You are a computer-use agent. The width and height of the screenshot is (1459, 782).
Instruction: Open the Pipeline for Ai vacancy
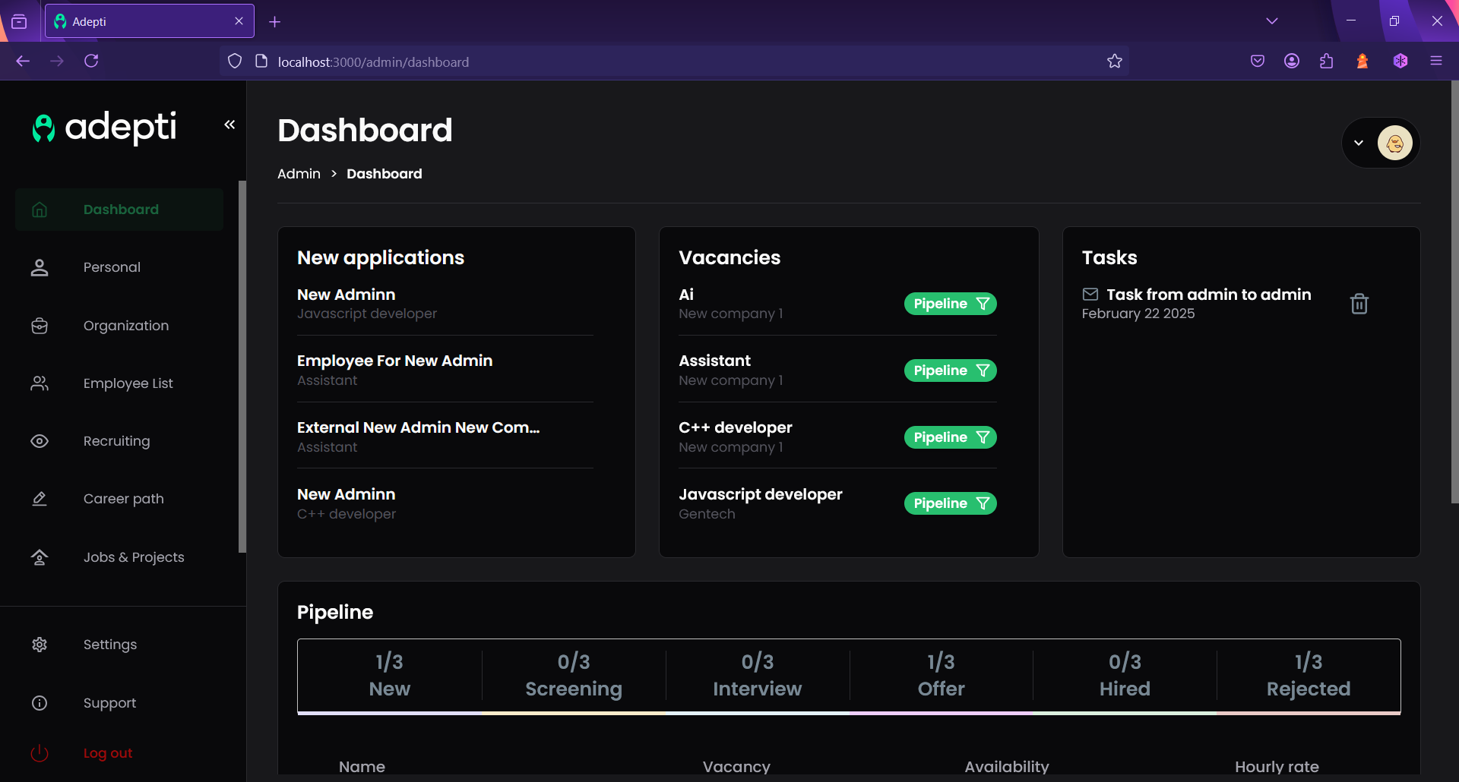pyautogui.click(x=950, y=304)
